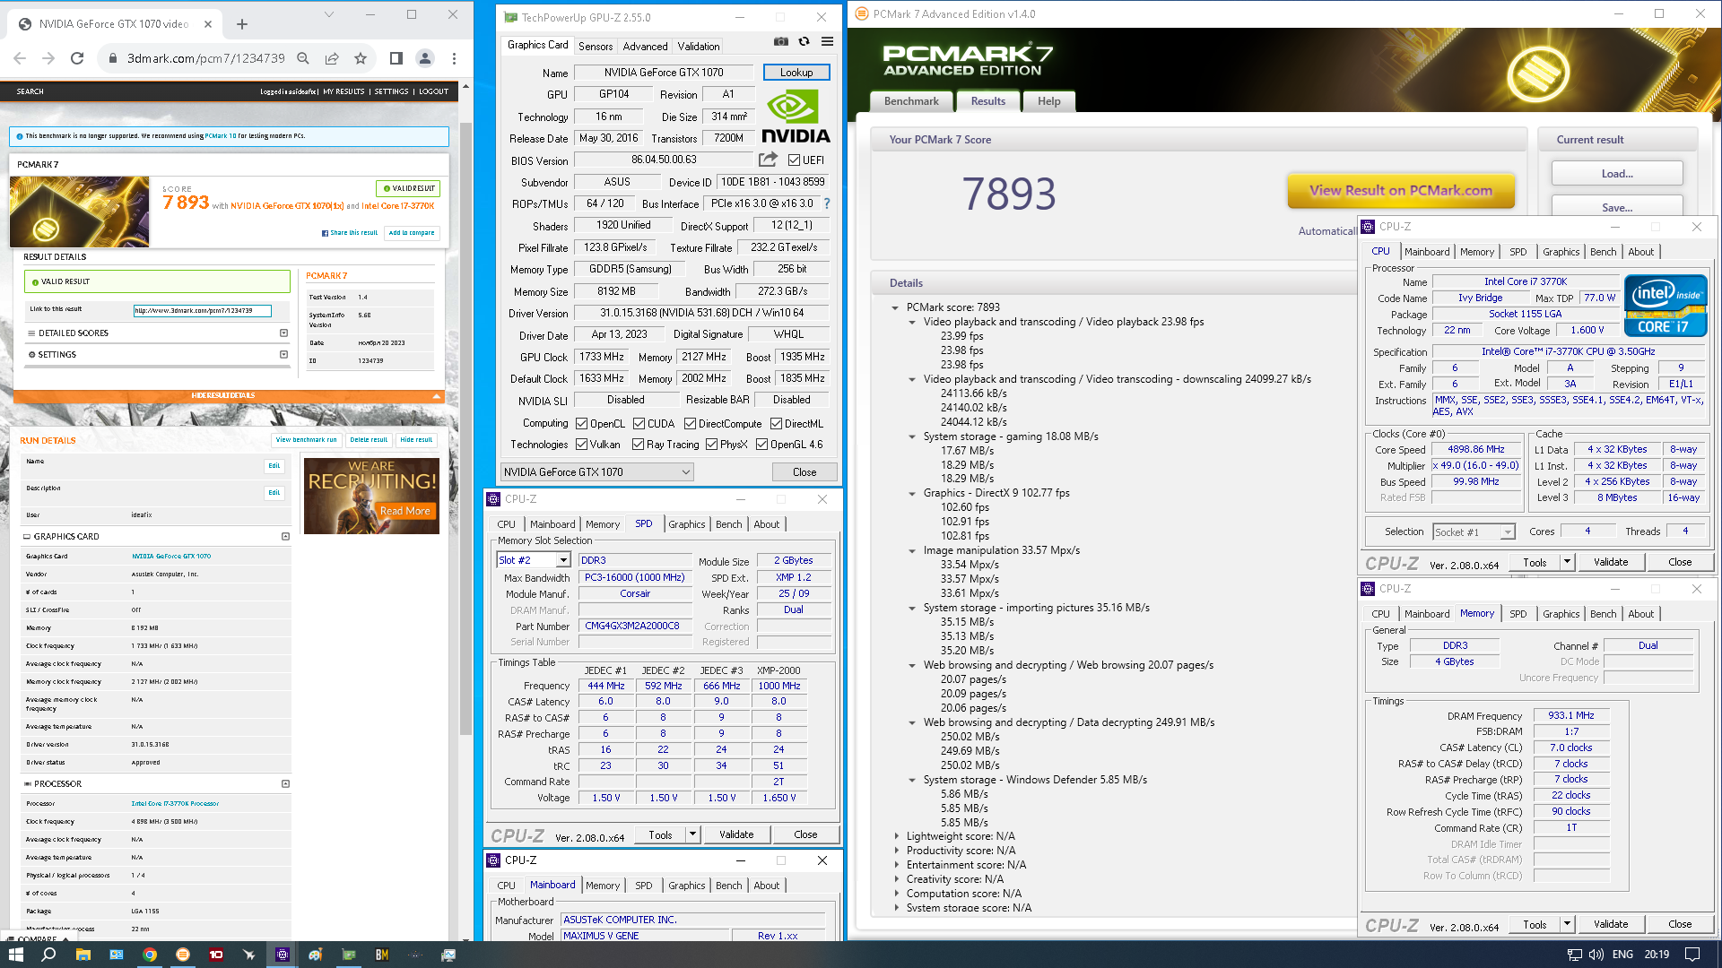Click the GPU-Z refresh icon

pyautogui.click(x=804, y=42)
